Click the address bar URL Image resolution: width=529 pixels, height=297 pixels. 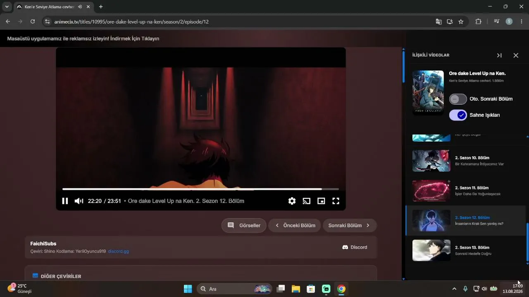tap(131, 21)
